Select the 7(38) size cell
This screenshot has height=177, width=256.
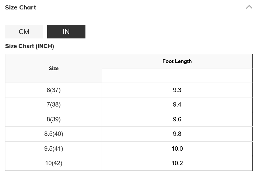(x=54, y=105)
